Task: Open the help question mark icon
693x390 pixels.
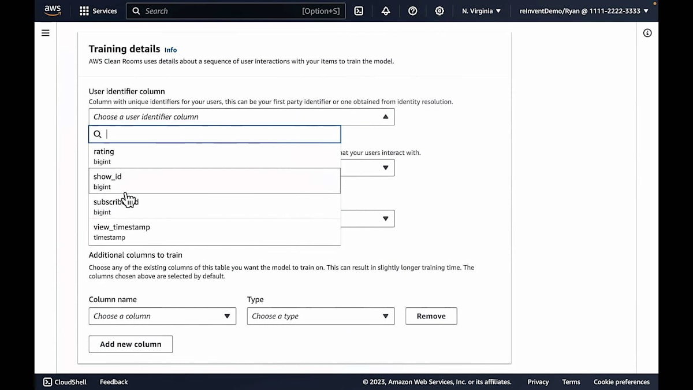Action: tap(412, 11)
